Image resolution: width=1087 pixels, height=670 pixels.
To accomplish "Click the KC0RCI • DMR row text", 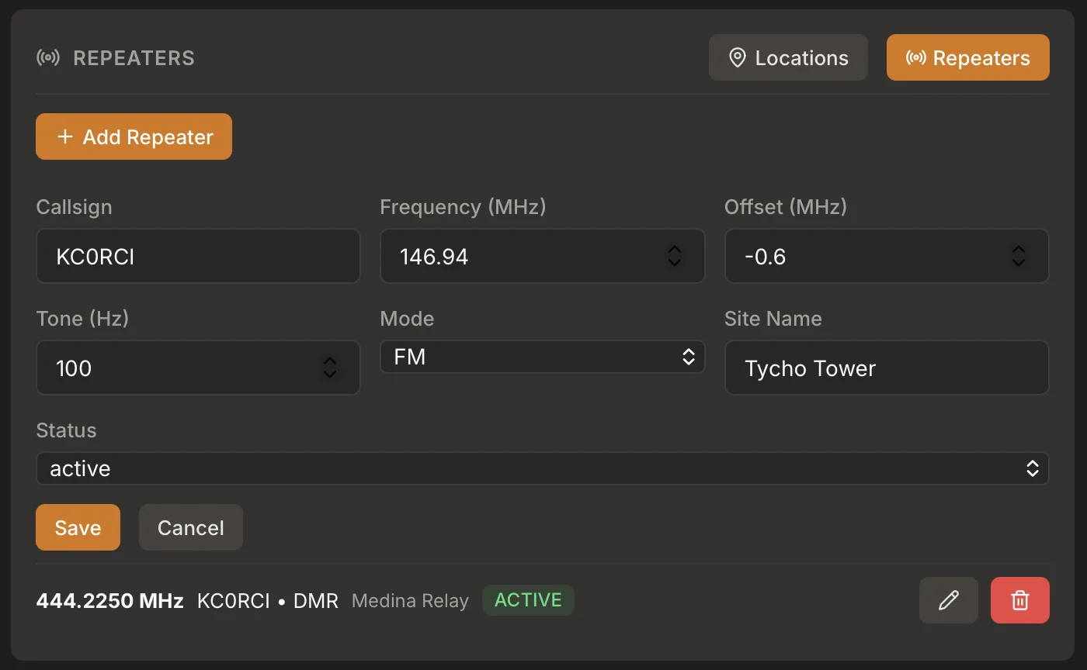I will [x=268, y=601].
